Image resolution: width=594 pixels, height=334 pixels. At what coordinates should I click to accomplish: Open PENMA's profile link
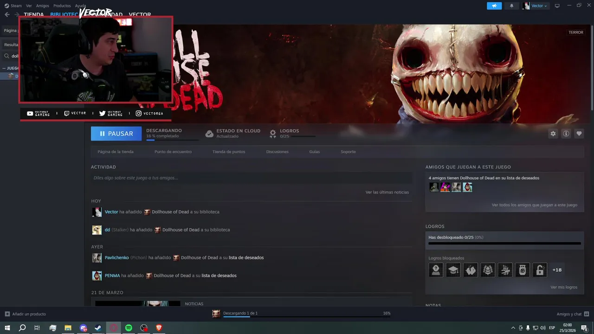(112, 276)
